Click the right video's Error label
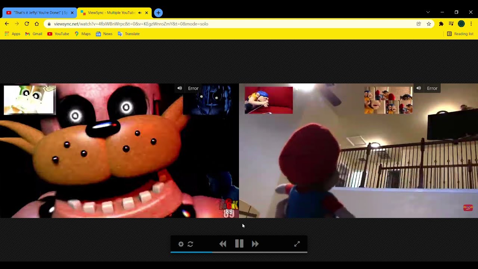Image resolution: width=478 pixels, height=269 pixels. 432,89
